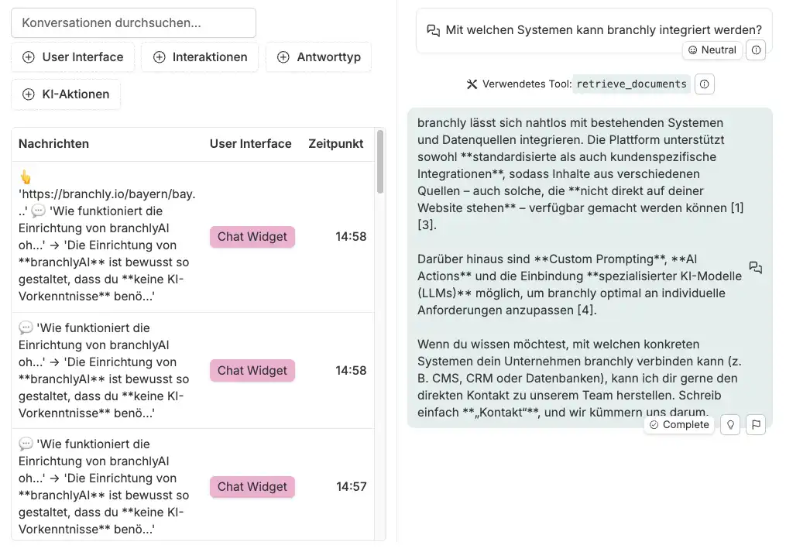Screen dimensions: 786x552
Task: Add the Antworttyp filter
Action: click(319, 57)
